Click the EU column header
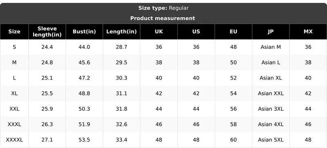The height and width of the screenshot is (148, 327). [x=233, y=32]
